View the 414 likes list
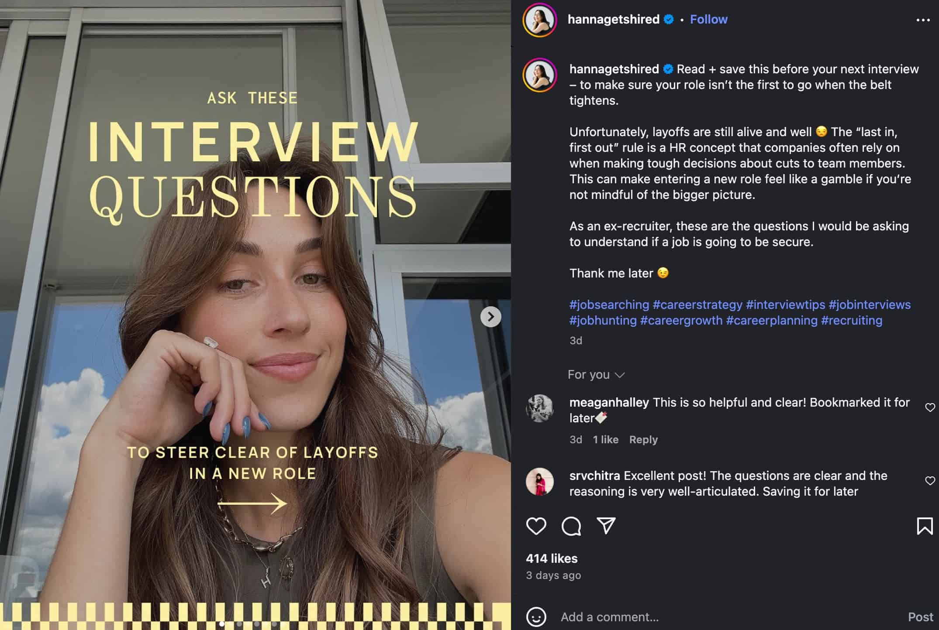This screenshot has height=630, width=939. pos(552,558)
